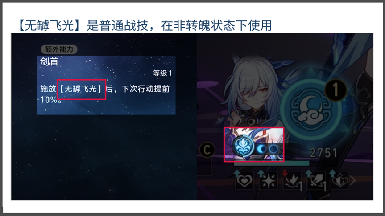Select the blue lotus talent icon
This screenshot has height=216, width=385.
[243, 146]
